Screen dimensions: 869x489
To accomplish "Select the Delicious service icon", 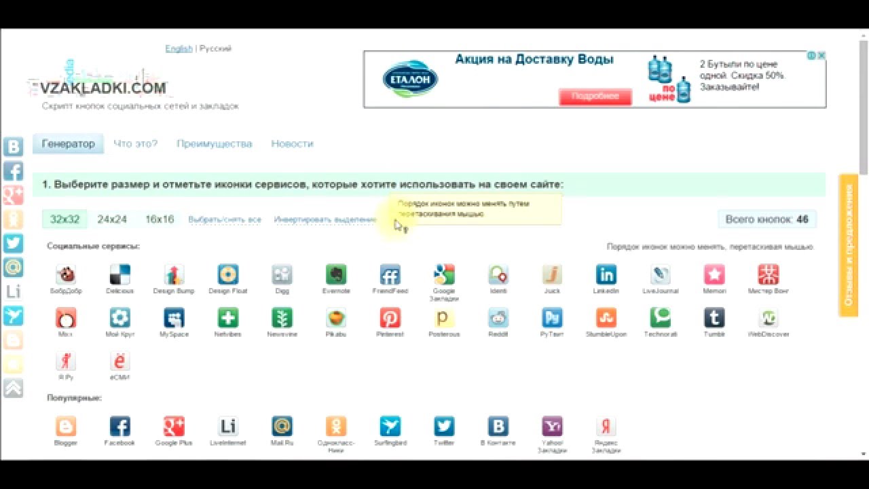I will pyautogui.click(x=119, y=274).
